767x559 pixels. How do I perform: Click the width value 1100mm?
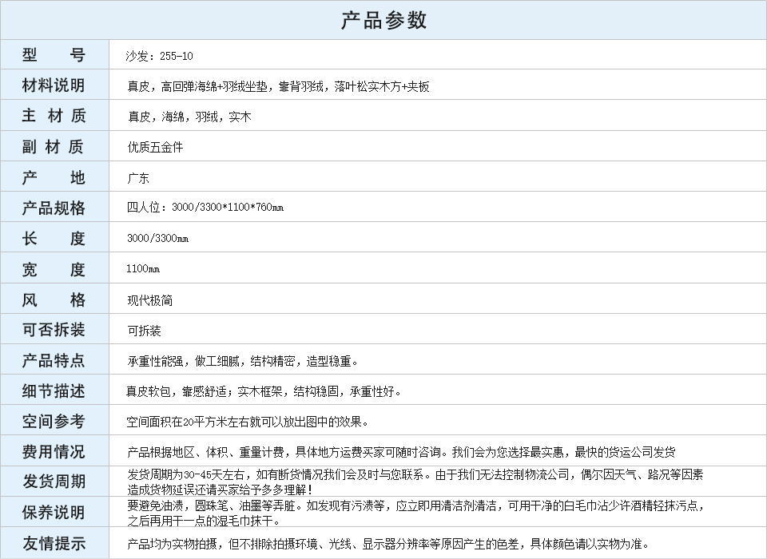pyautogui.click(x=143, y=268)
